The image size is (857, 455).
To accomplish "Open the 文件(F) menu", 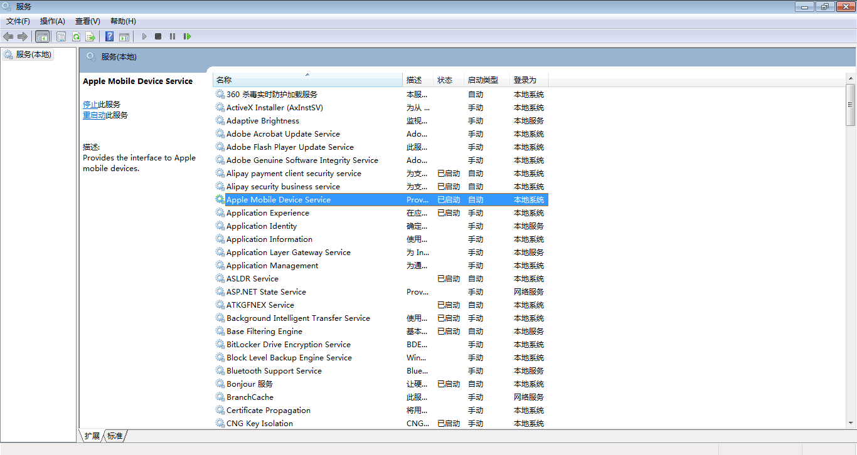I will (18, 21).
